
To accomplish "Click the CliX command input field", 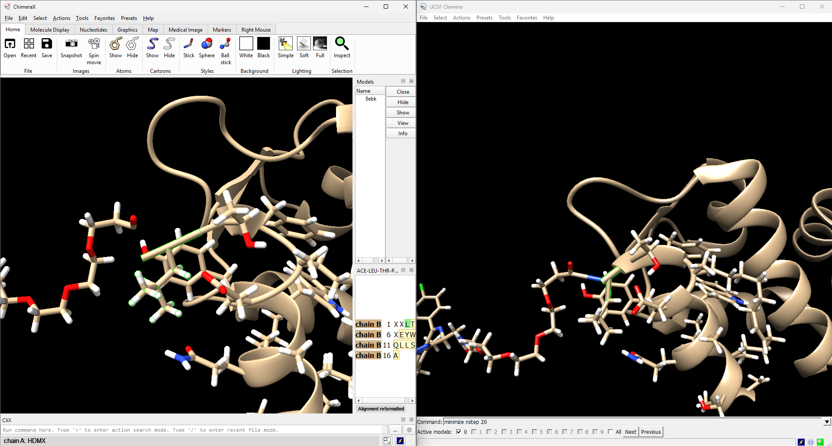I will [x=193, y=430].
